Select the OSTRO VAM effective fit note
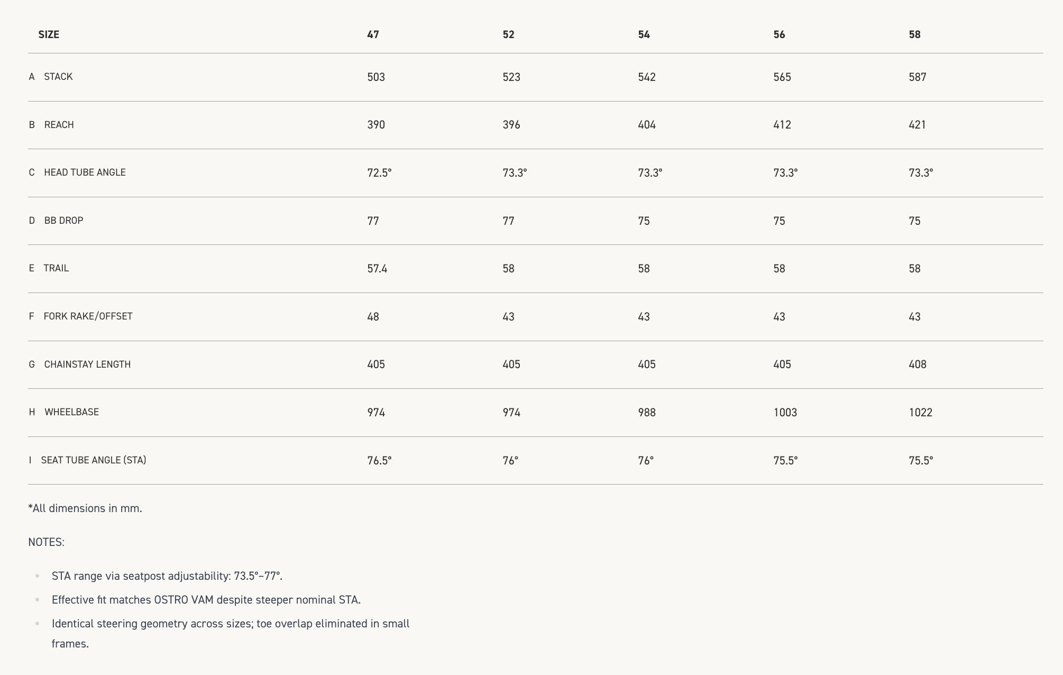The width and height of the screenshot is (1063, 675). (x=206, y=600)
